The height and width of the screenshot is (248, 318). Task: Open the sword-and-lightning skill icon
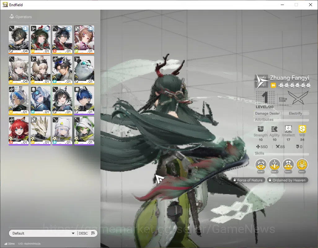pos(274,165)
